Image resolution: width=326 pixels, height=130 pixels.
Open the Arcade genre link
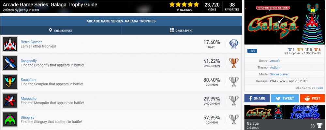click(x=275, y=61)
